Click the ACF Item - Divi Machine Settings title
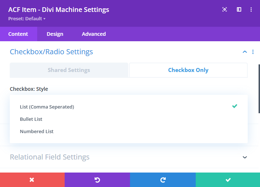 point(59,10)
